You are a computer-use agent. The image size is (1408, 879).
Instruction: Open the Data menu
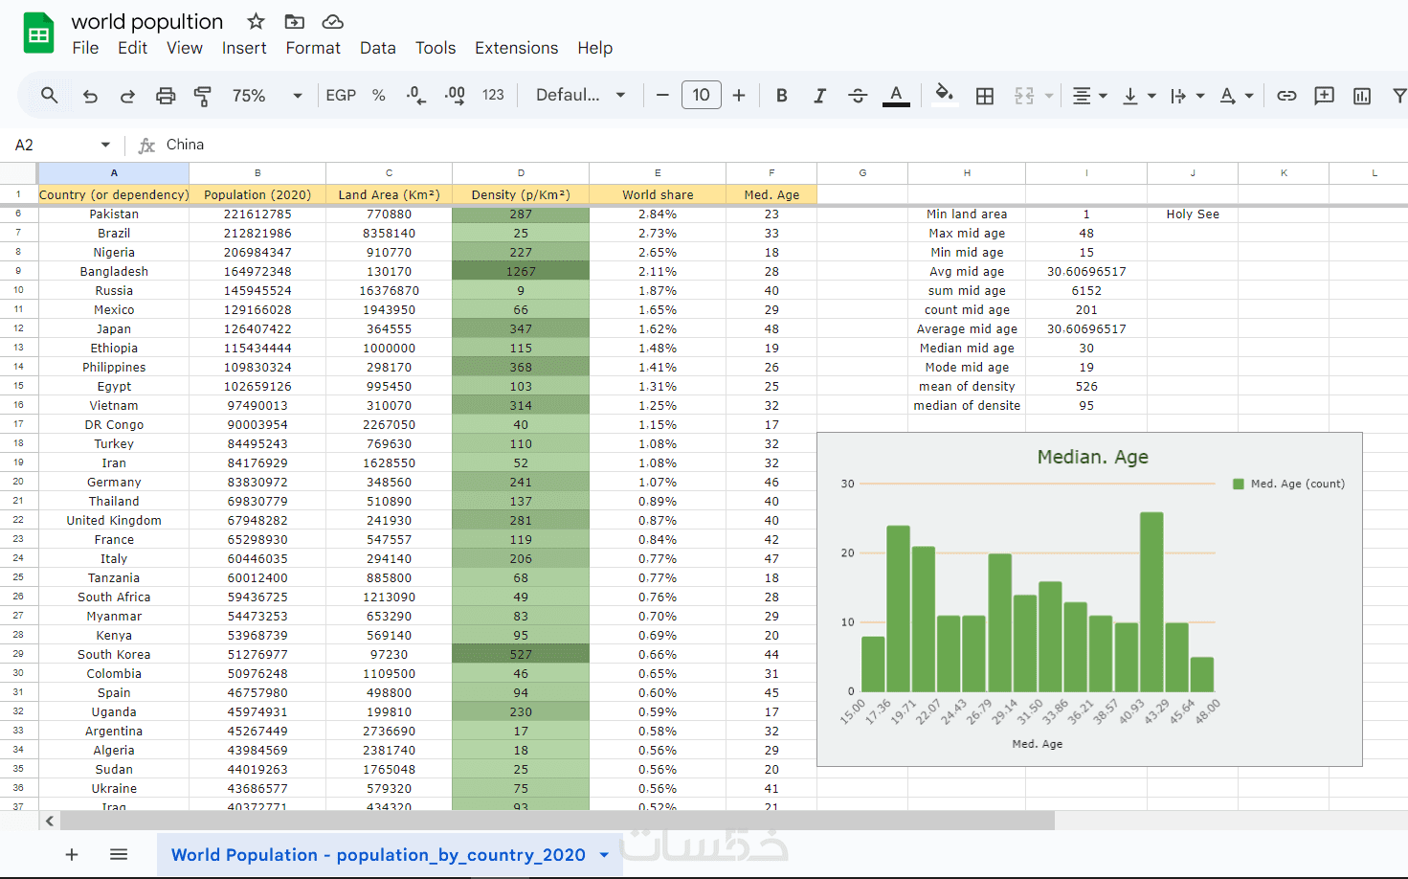click(378, 48)
